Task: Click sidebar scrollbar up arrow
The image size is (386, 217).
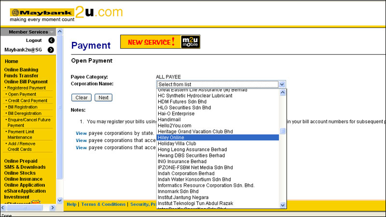Action: click(x=59, y=31)
